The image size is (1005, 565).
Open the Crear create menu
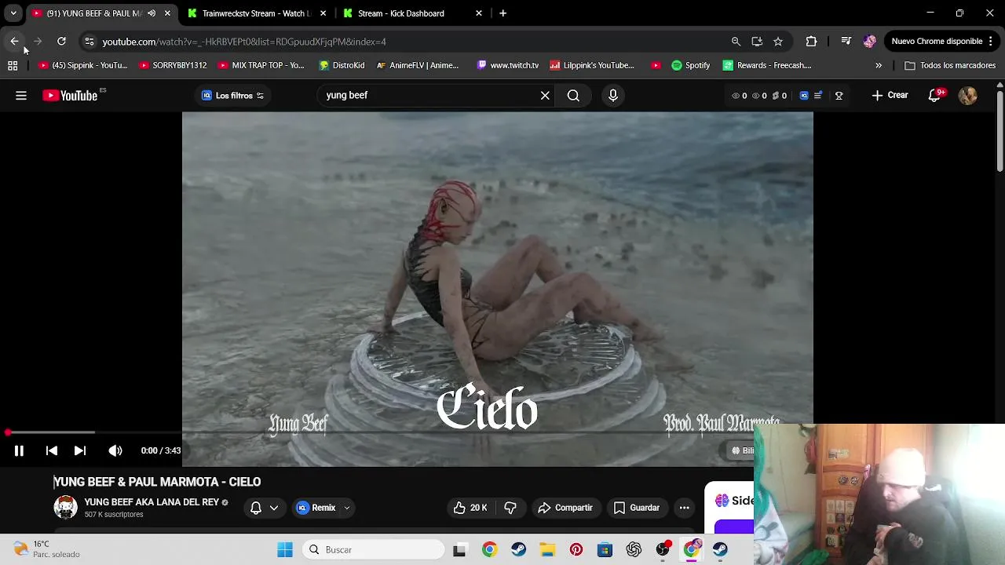(x=890, y=96)
